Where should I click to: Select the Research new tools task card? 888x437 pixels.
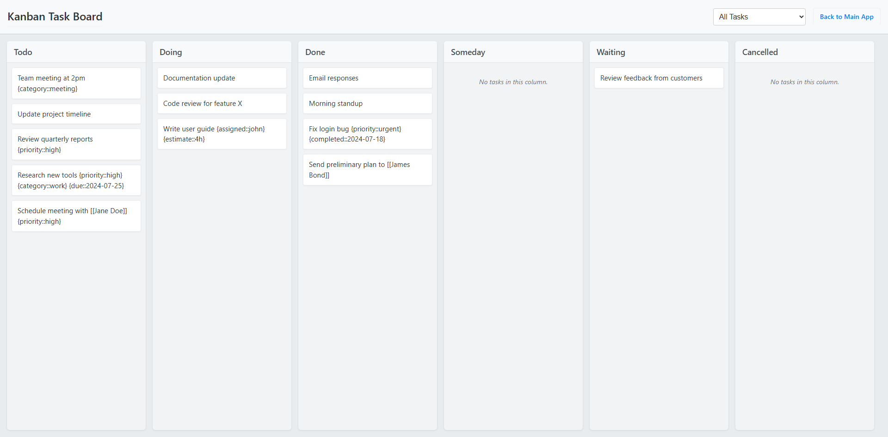[x=76, y=180]
